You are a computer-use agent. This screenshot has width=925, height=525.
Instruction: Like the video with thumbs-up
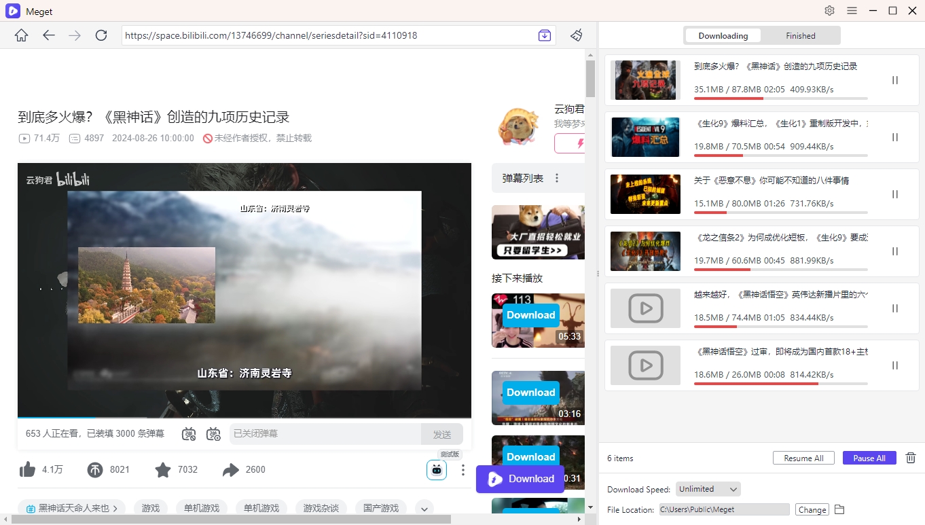pyautogui.click(x=27, y=469)
